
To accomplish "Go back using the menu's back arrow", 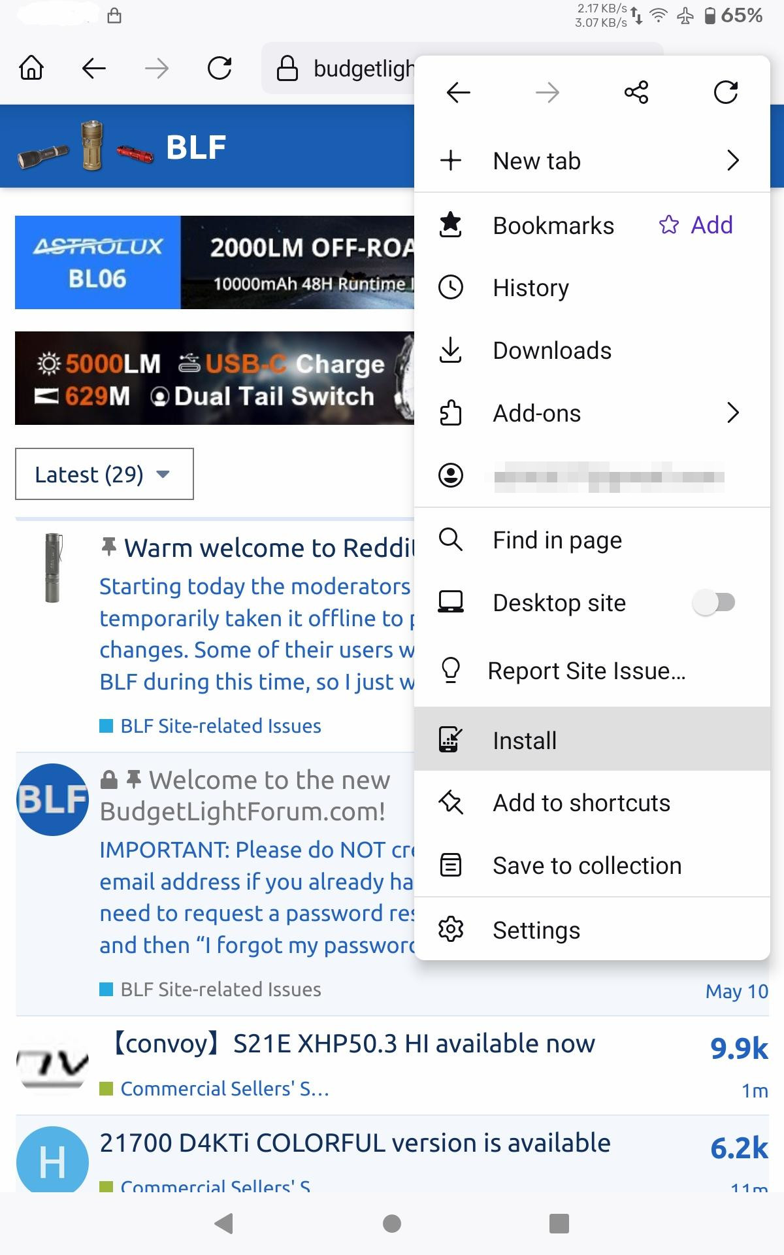I will [459, 93].
